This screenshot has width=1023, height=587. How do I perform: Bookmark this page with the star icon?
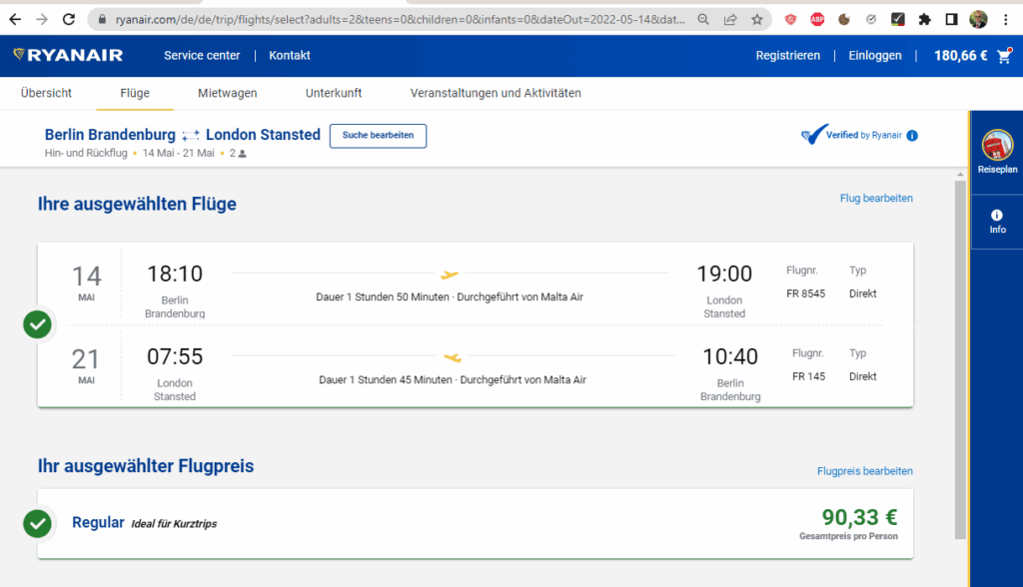click(x=757, y=19)
